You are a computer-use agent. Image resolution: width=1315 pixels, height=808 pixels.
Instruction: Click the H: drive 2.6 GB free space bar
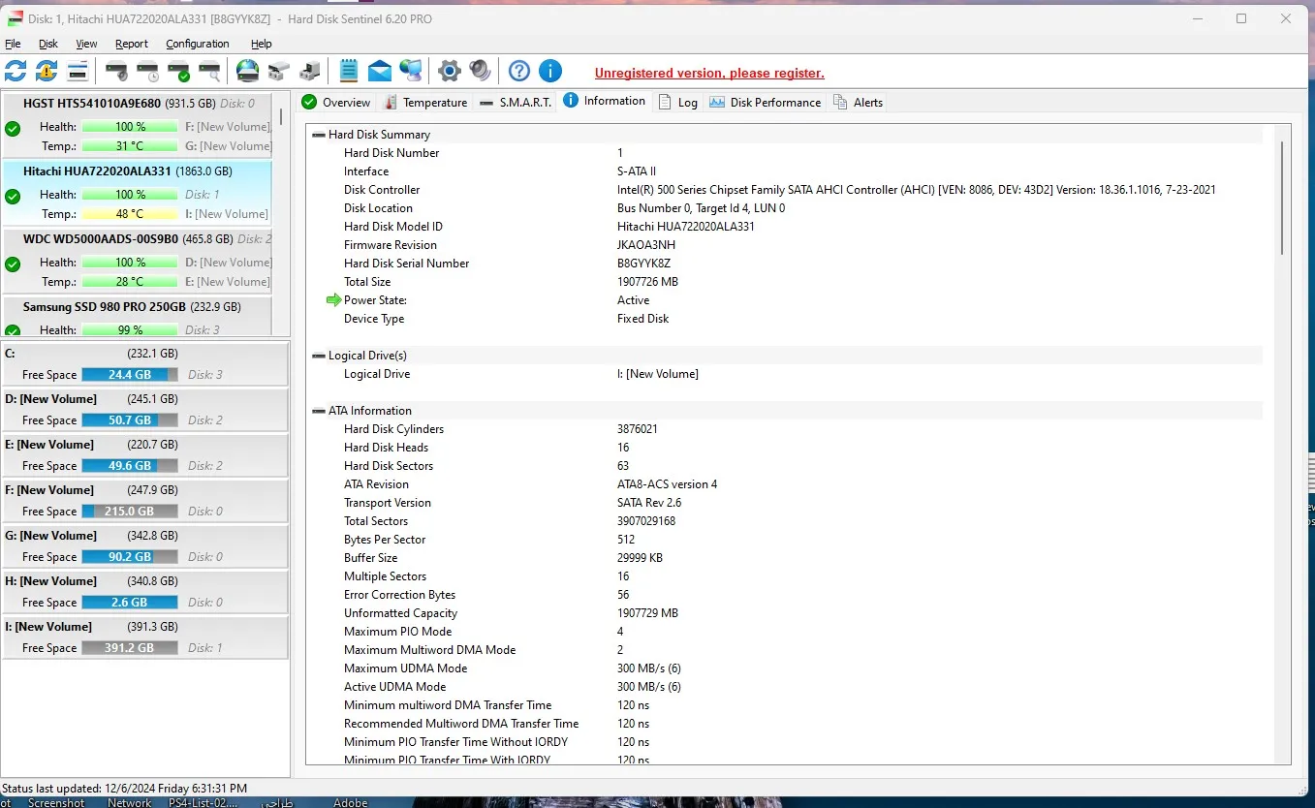tap(130, 603)
